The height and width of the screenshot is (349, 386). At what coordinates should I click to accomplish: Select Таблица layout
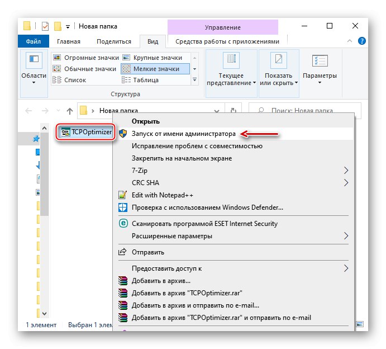(x=155, y=80)
